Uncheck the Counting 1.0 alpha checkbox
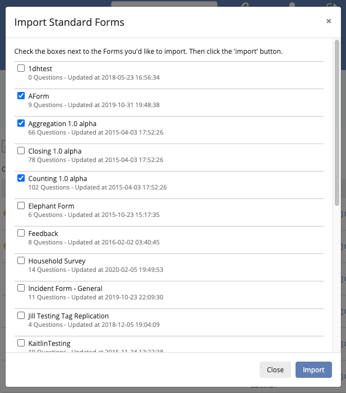The width and height of the screenshot is (346, 393). (21, 178)
